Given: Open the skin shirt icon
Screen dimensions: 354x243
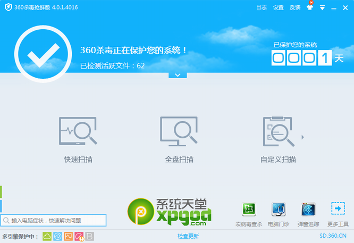Looking at the screenshot, I should [310, 7].
